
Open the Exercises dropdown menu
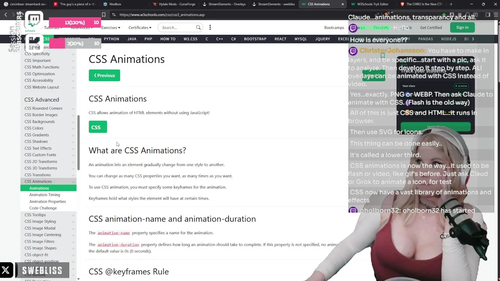tap(111, 27)
